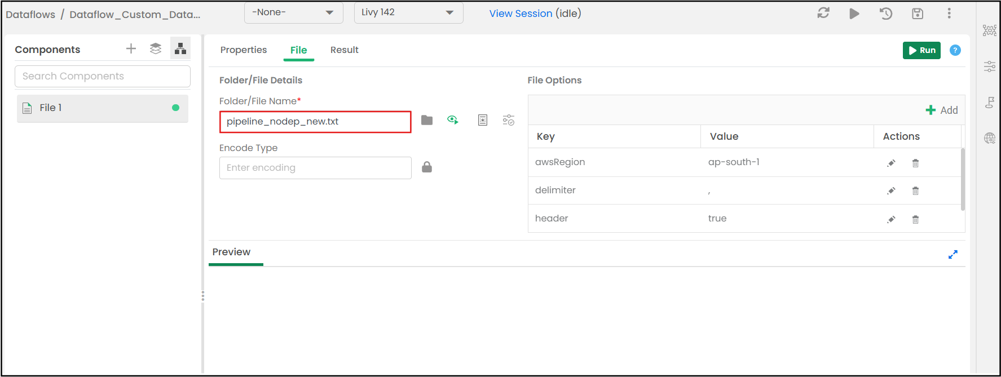Click the globe icon in right sidebar

coord(990,138)
